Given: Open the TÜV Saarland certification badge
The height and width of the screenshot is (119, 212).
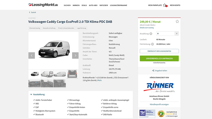Looking at the screenshot, I should pos(147,114).
